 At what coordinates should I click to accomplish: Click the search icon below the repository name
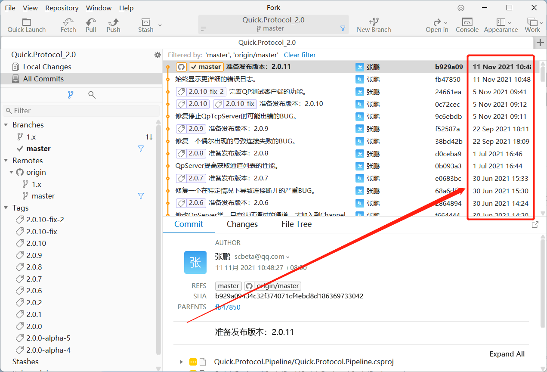[x=92, y=95]
